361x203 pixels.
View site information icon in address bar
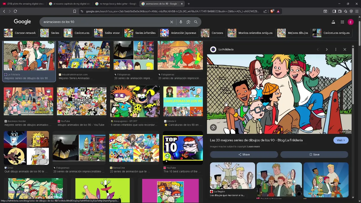[82, 11]
